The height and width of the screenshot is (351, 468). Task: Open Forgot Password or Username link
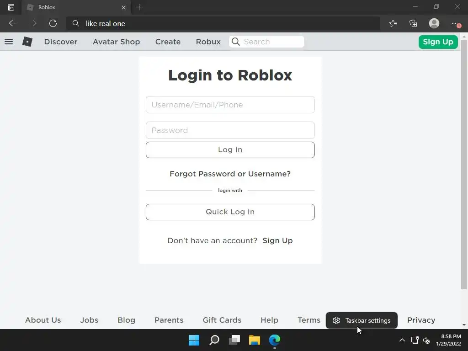230,174
